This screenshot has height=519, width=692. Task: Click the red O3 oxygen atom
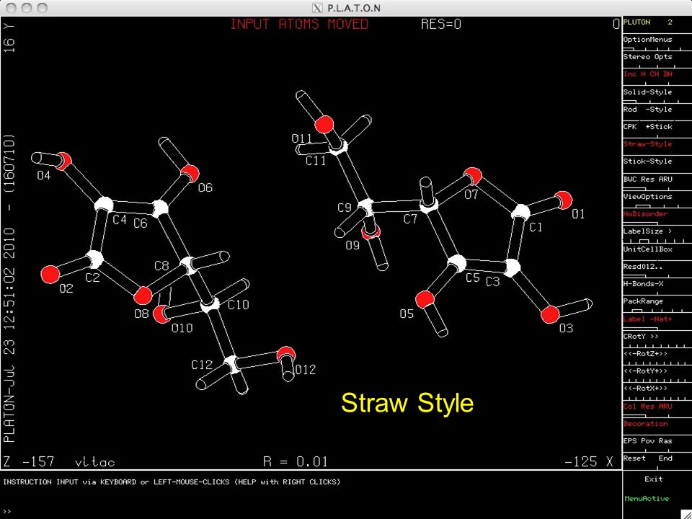pos(550,315)
